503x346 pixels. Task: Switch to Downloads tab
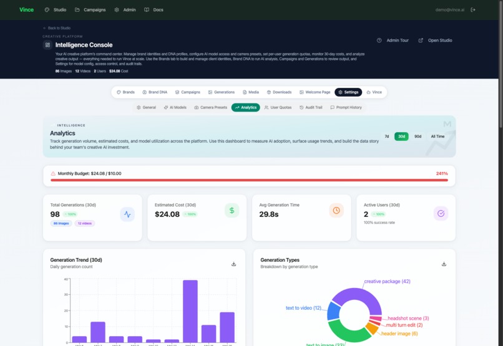279,92
